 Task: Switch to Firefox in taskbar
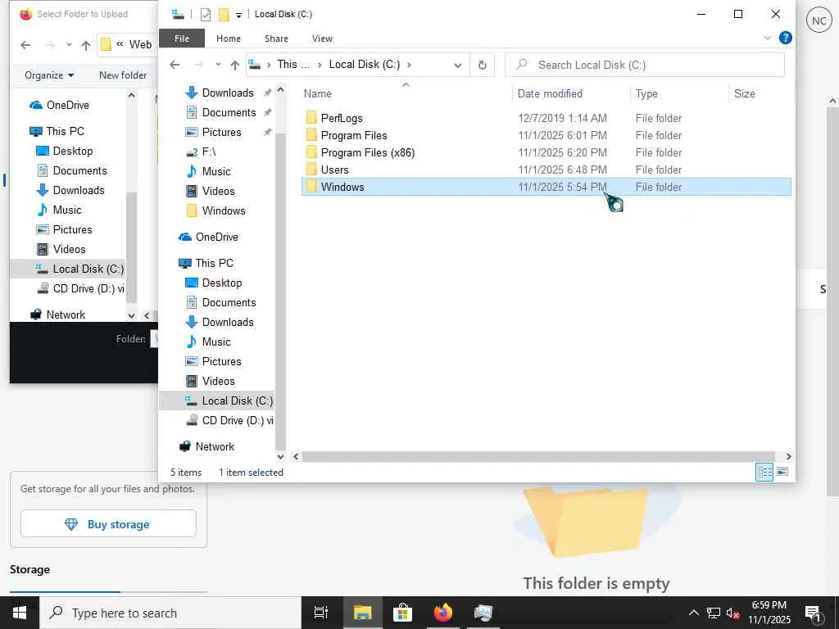coord(443,613)
